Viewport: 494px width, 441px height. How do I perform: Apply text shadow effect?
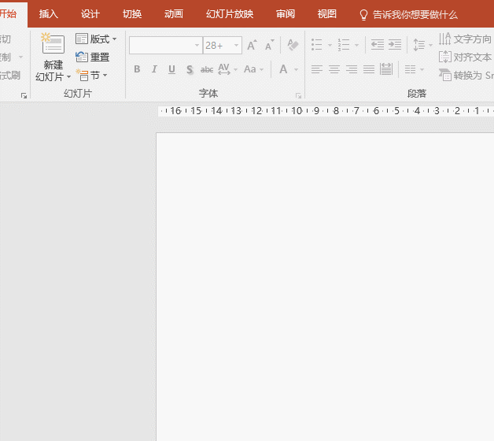click(x=190, y=69)
